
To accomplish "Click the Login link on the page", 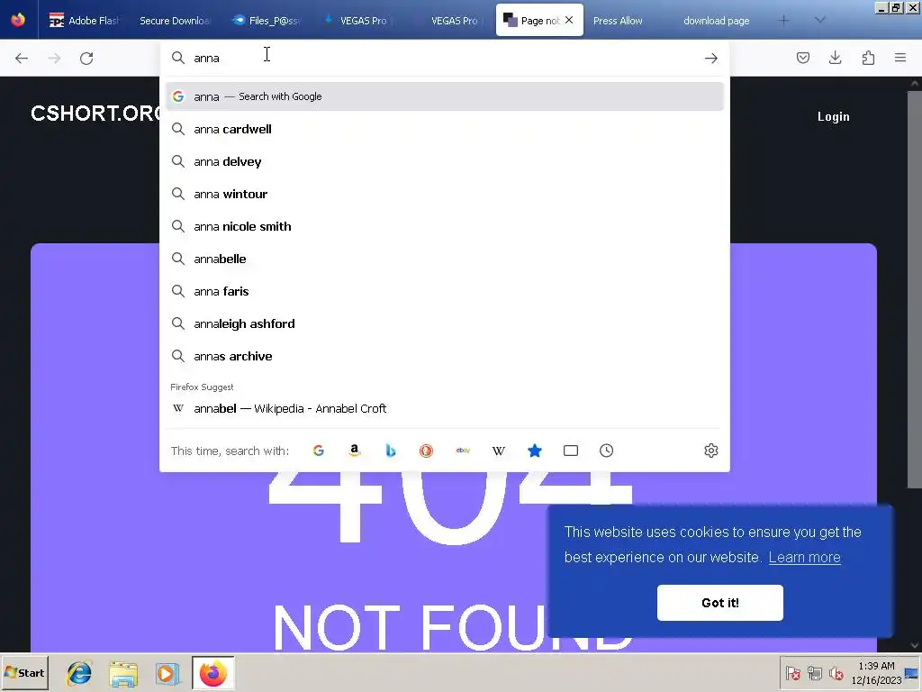I will 833,116.
